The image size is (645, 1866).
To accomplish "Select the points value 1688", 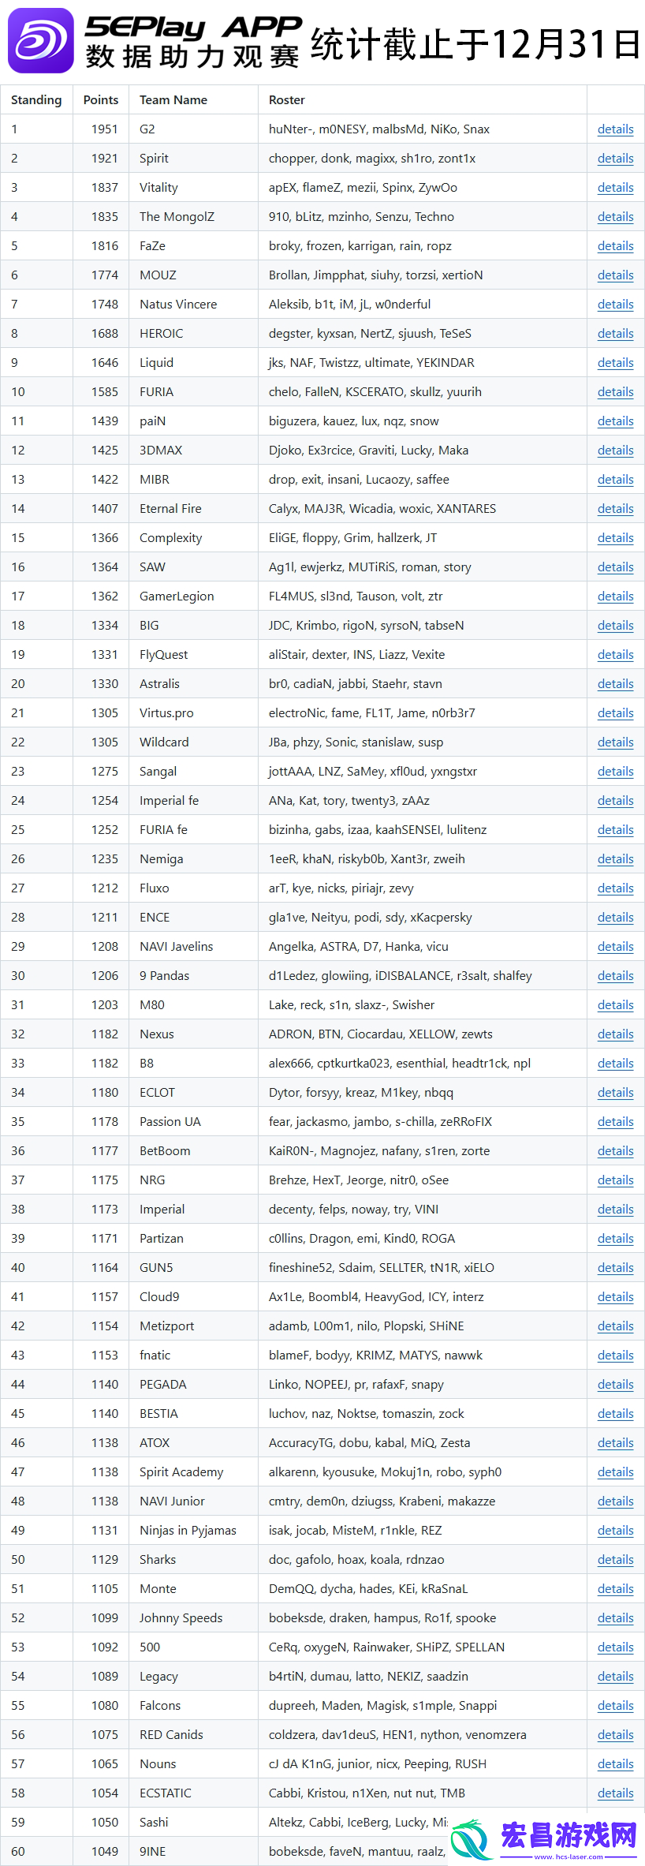I will pyautogui.click(x=105, y=334).
